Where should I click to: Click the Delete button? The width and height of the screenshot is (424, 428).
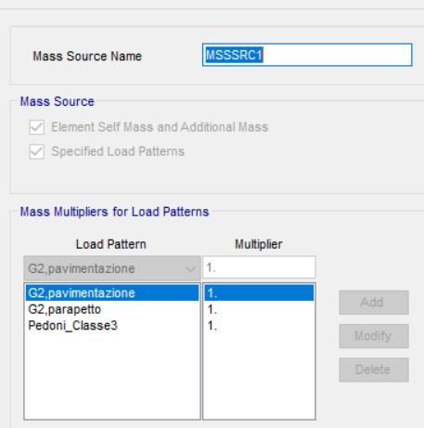pos(374,370)
